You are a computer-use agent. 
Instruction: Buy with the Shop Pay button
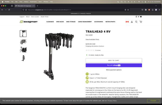[x=114, y=65]
